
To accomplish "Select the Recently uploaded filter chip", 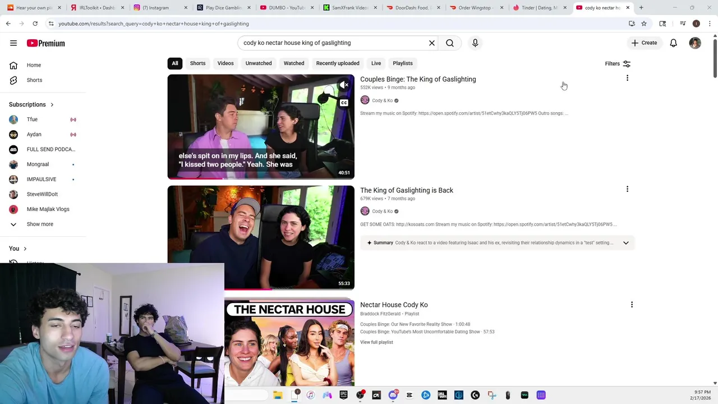I will (x=338, y=63).
